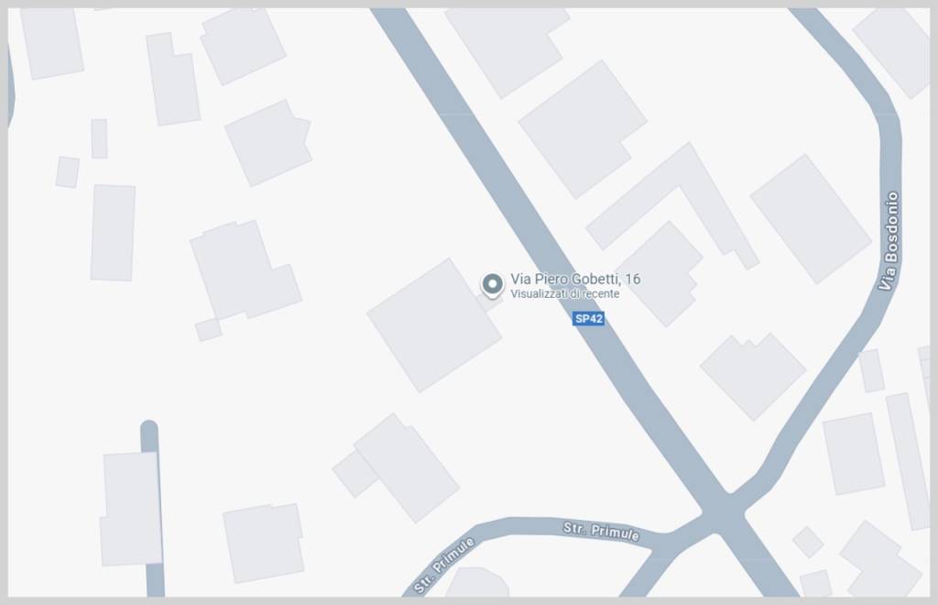The height and width of the screenshot is (605, 938).
Task: Select the tall narrow rectangular building on the left
Action: pyautogui.click(x=113, y=232)
